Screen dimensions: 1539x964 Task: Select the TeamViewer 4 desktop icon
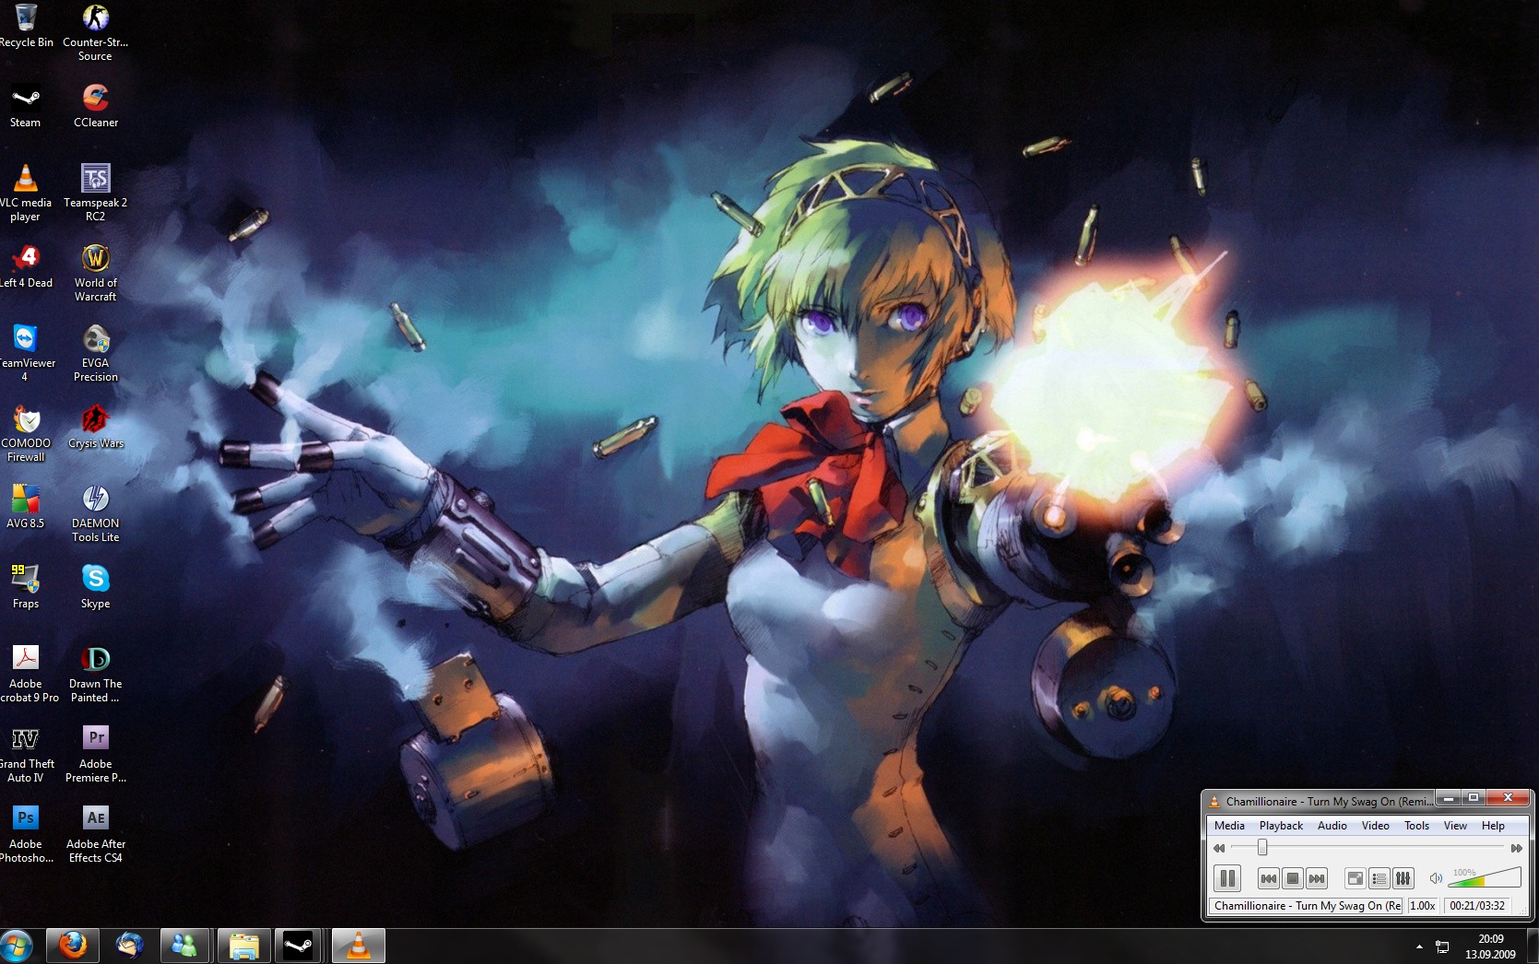tap(25, 353)
